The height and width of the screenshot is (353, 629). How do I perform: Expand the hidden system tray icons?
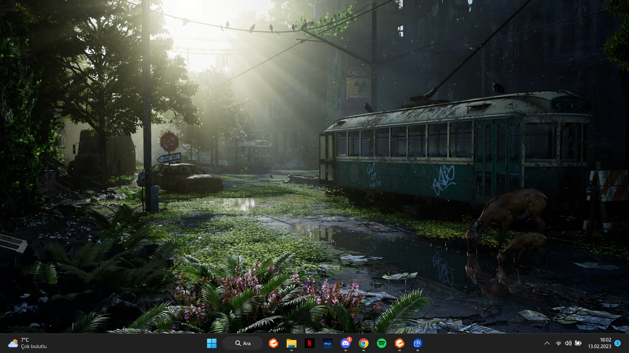click(547, 343)
